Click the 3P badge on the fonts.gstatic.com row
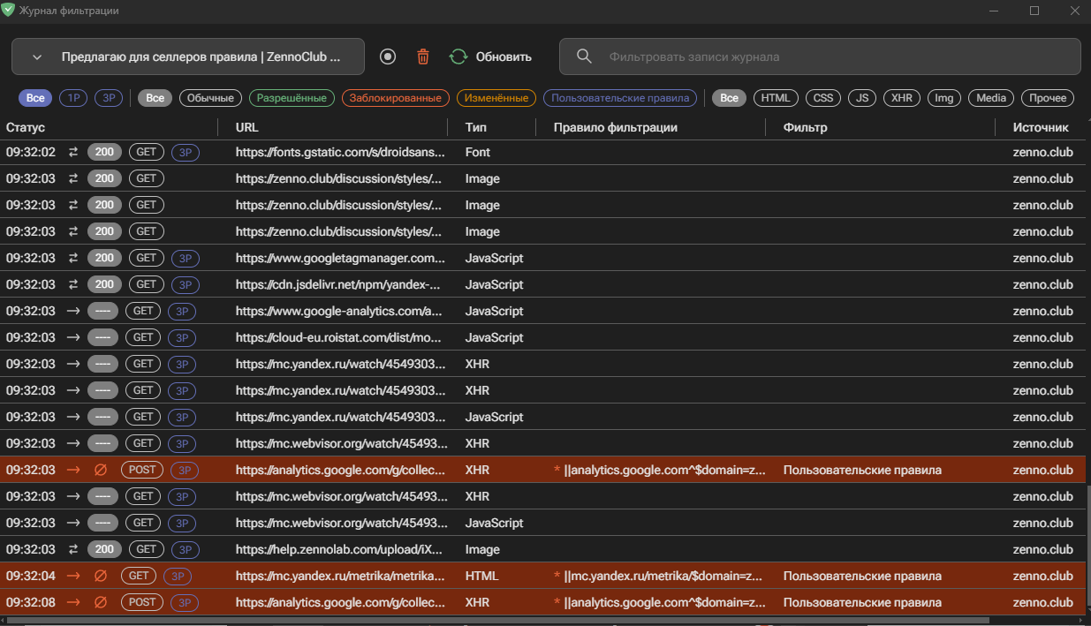Viewport: 1091px width, 626px height. 186,152
